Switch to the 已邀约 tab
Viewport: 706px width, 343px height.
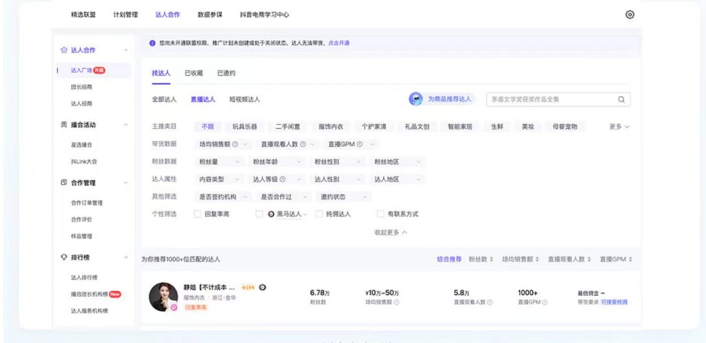coord(226,73)
